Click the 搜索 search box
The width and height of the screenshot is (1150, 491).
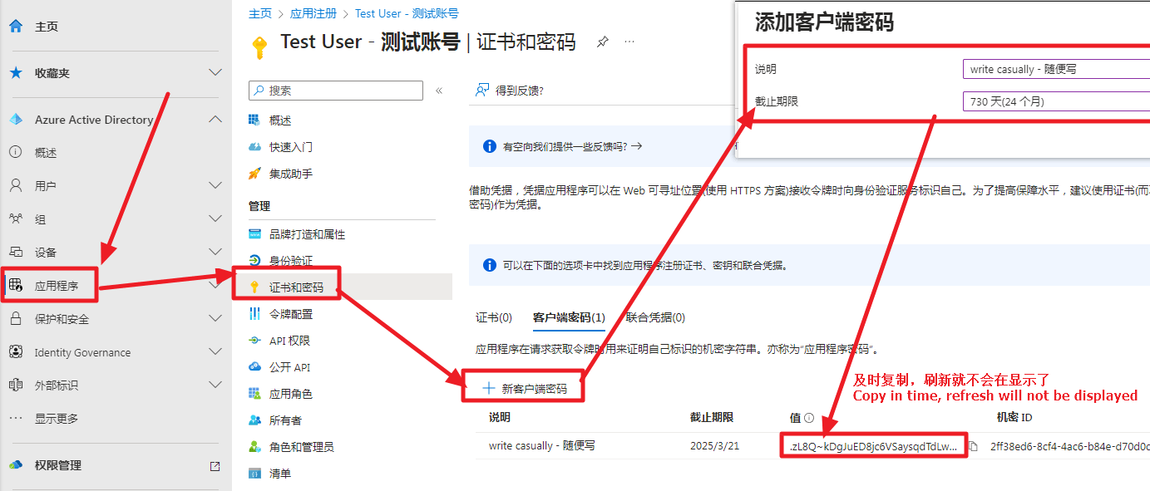[x=336, y=91]
